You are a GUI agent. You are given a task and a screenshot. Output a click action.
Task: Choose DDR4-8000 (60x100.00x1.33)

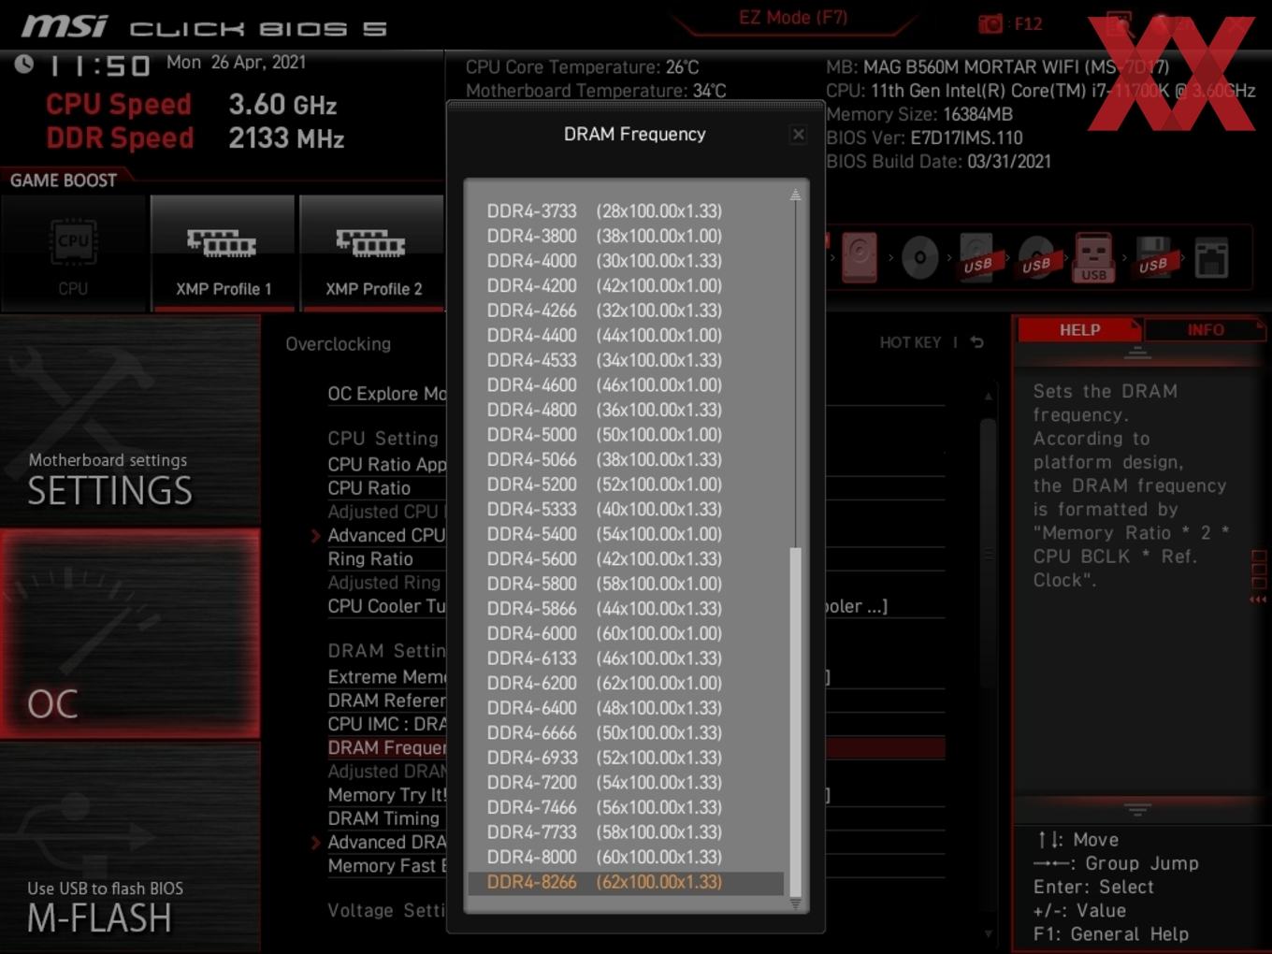tap(626, 858)
